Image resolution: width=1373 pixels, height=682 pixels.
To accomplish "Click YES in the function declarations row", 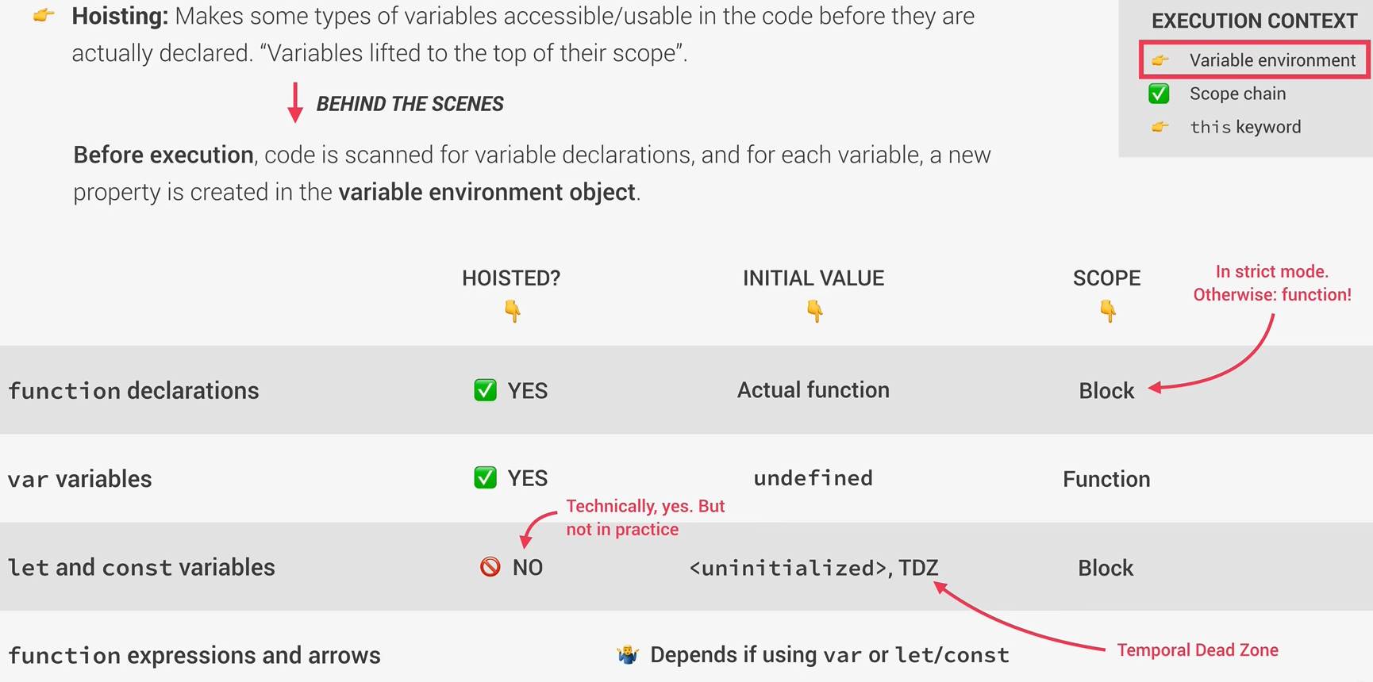I will 528,391.
